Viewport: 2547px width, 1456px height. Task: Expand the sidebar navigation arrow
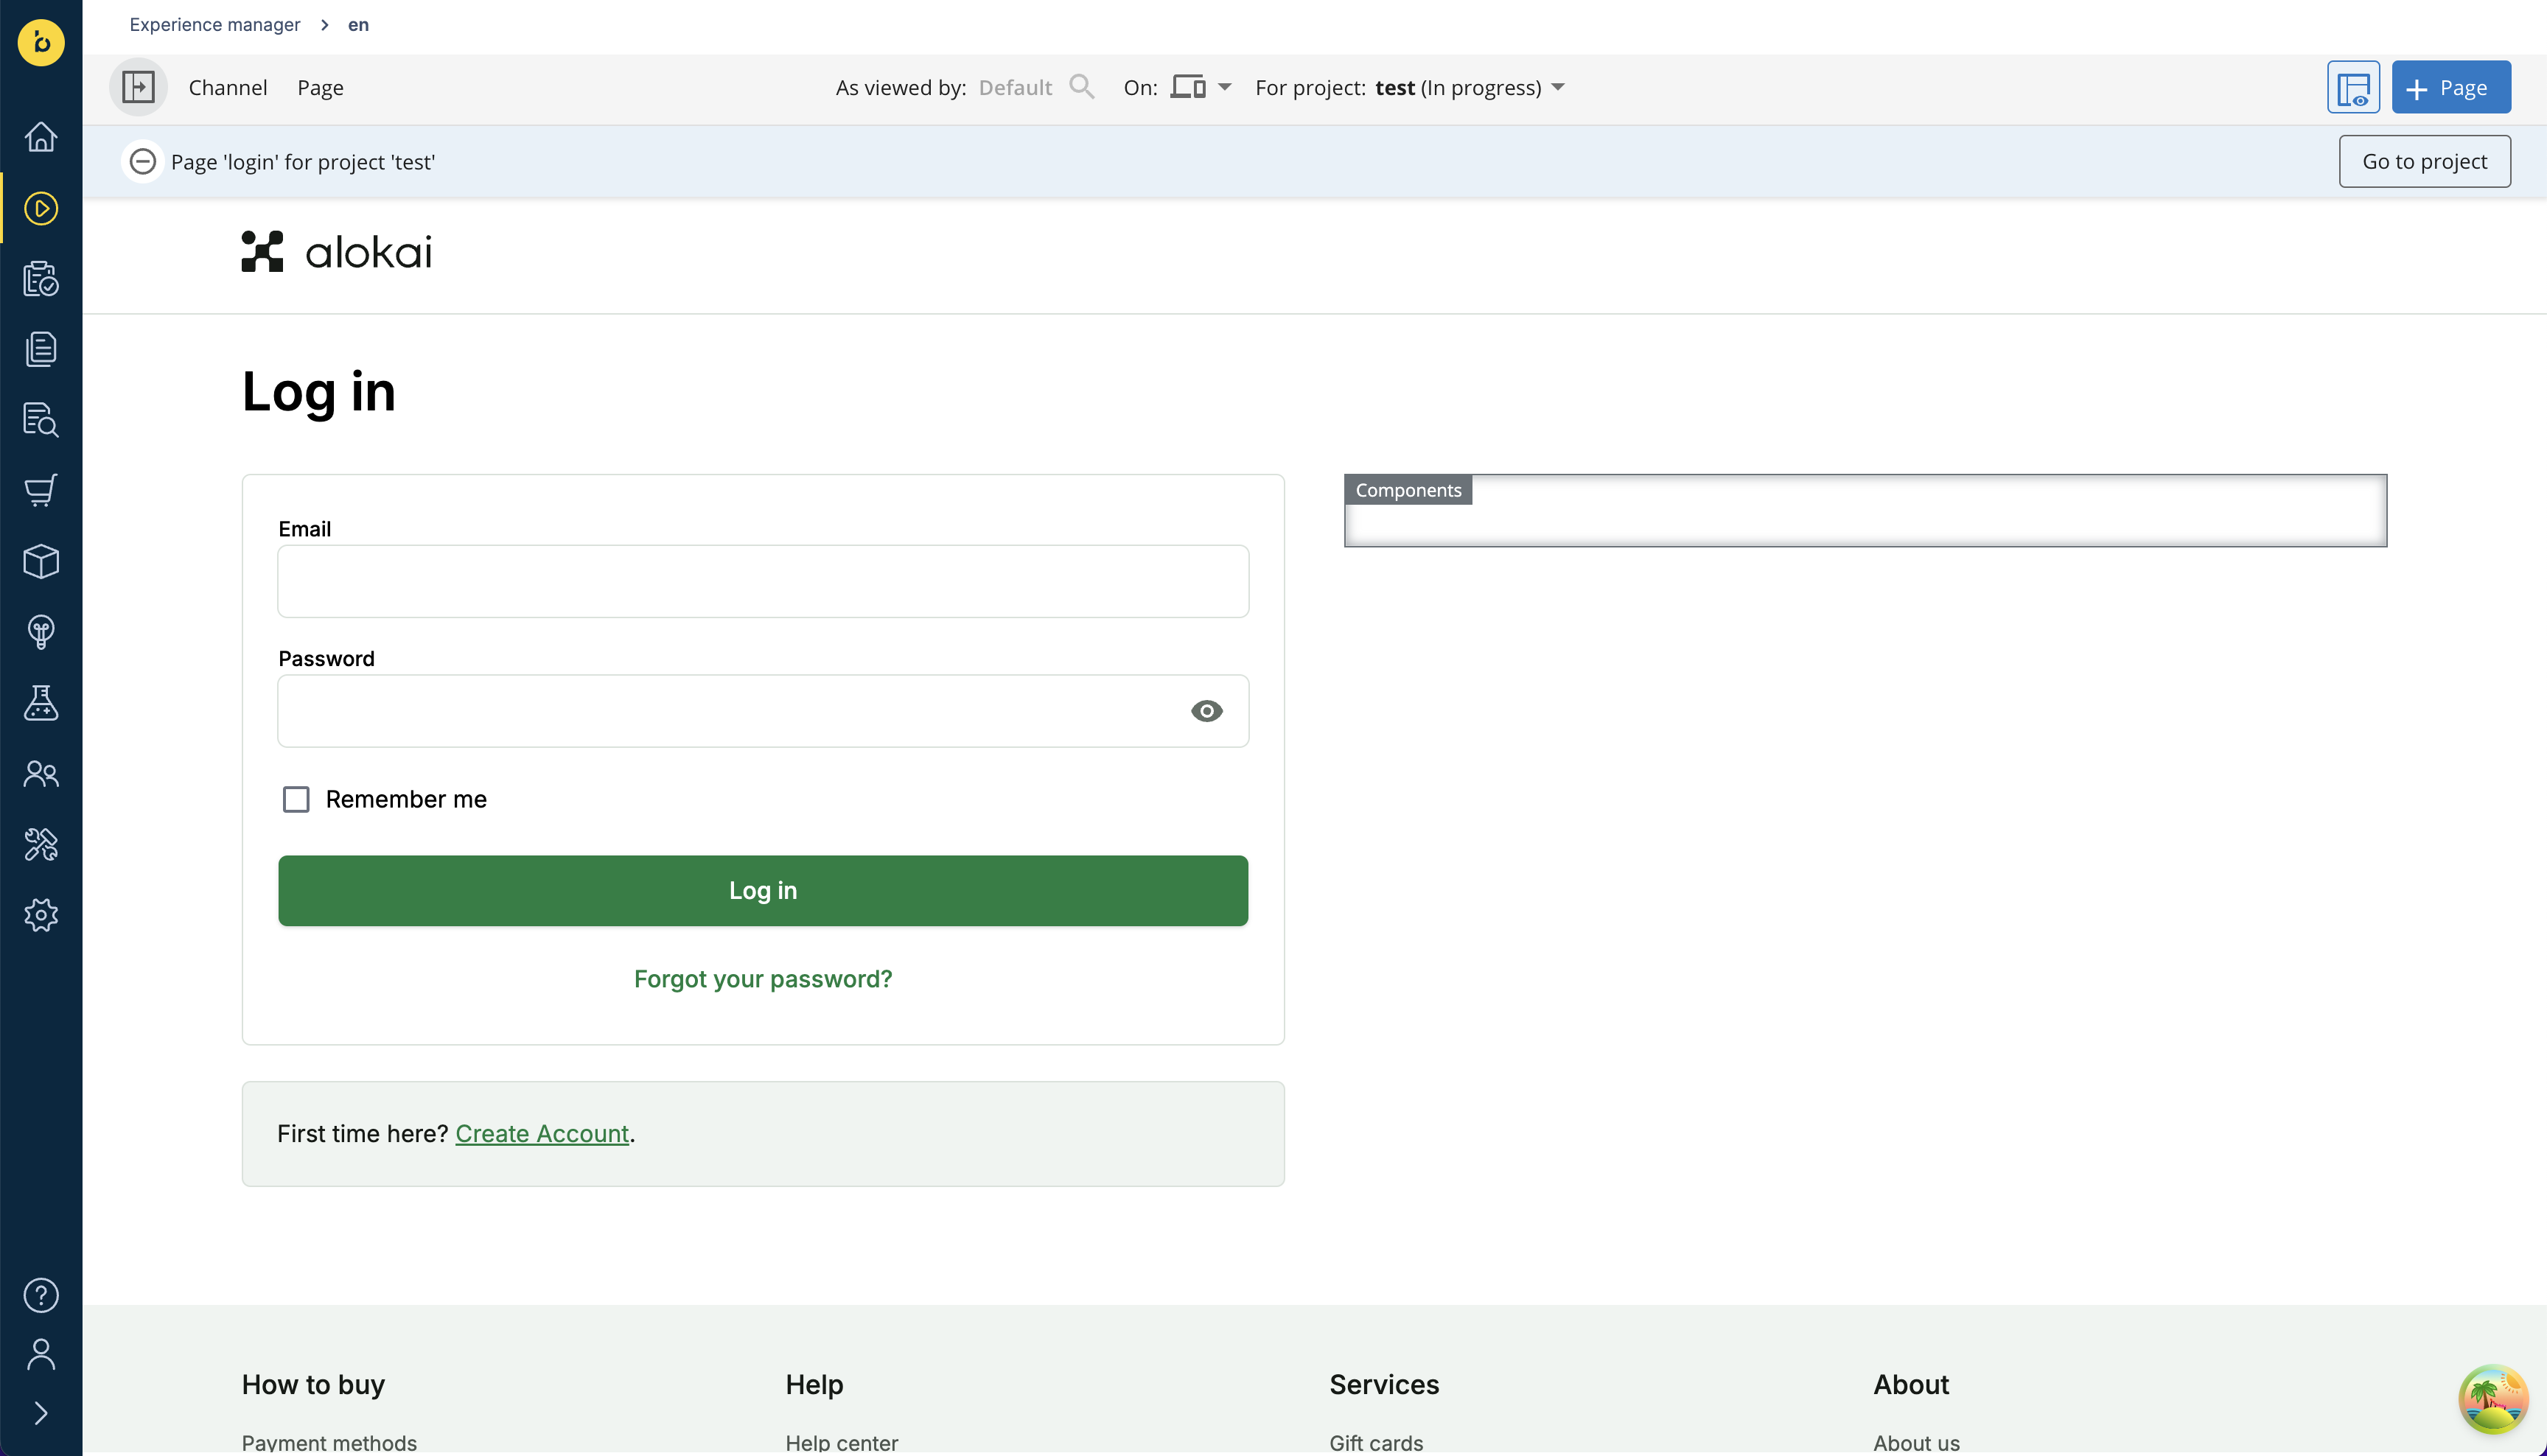coord(41,1413)
